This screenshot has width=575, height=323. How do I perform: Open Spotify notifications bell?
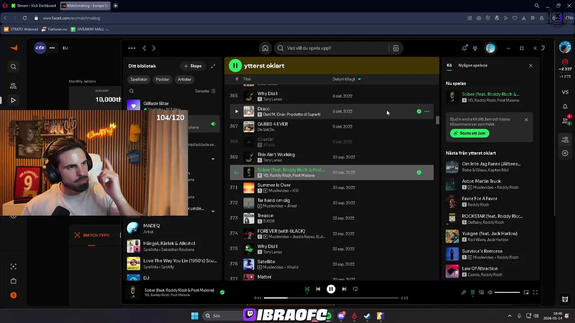pyautogui.click(x=464, y=48)
